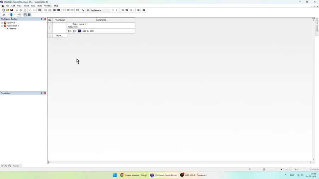Viewport: 319px width, 179px height.
Task: Click the zoom value field showing 100
Action: (19, 15)
